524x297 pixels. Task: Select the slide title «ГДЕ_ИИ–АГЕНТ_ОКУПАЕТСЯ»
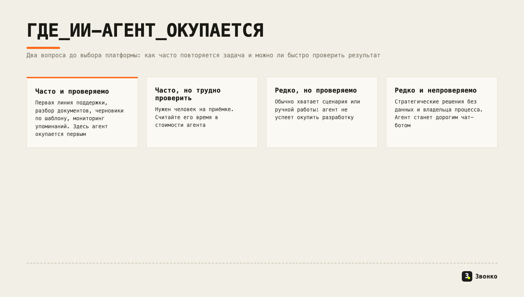coord(145,30)
